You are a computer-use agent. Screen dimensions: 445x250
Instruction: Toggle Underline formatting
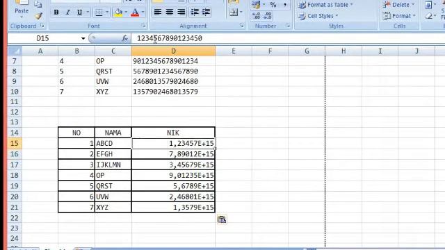pos(79,12)
